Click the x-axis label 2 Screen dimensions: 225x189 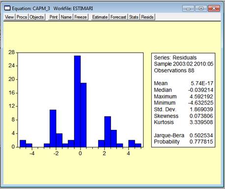(x=104, y=154)
